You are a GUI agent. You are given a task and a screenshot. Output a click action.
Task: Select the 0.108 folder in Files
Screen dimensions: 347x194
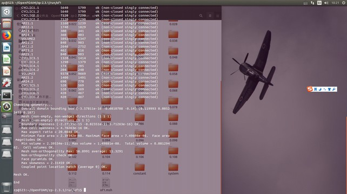173,153
